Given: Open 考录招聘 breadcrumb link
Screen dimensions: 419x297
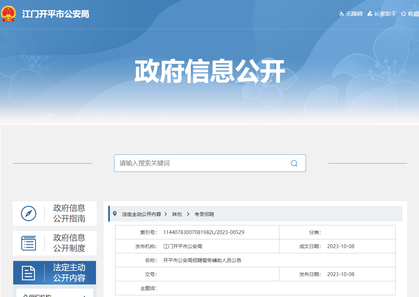Looking at the screenshot, I should (204, 214).
